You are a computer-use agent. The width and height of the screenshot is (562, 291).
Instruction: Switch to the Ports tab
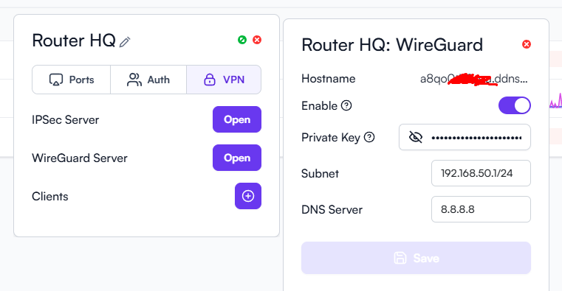[72, 80]
